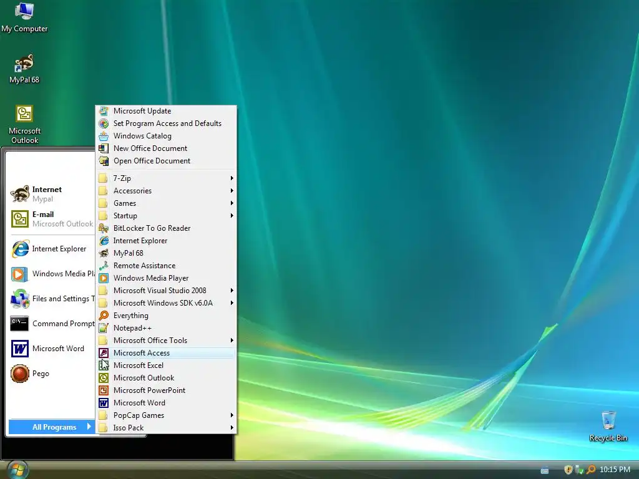The image size is (639, 479).
Task: Expand the PopCap Games submenu
Action: 166,415
